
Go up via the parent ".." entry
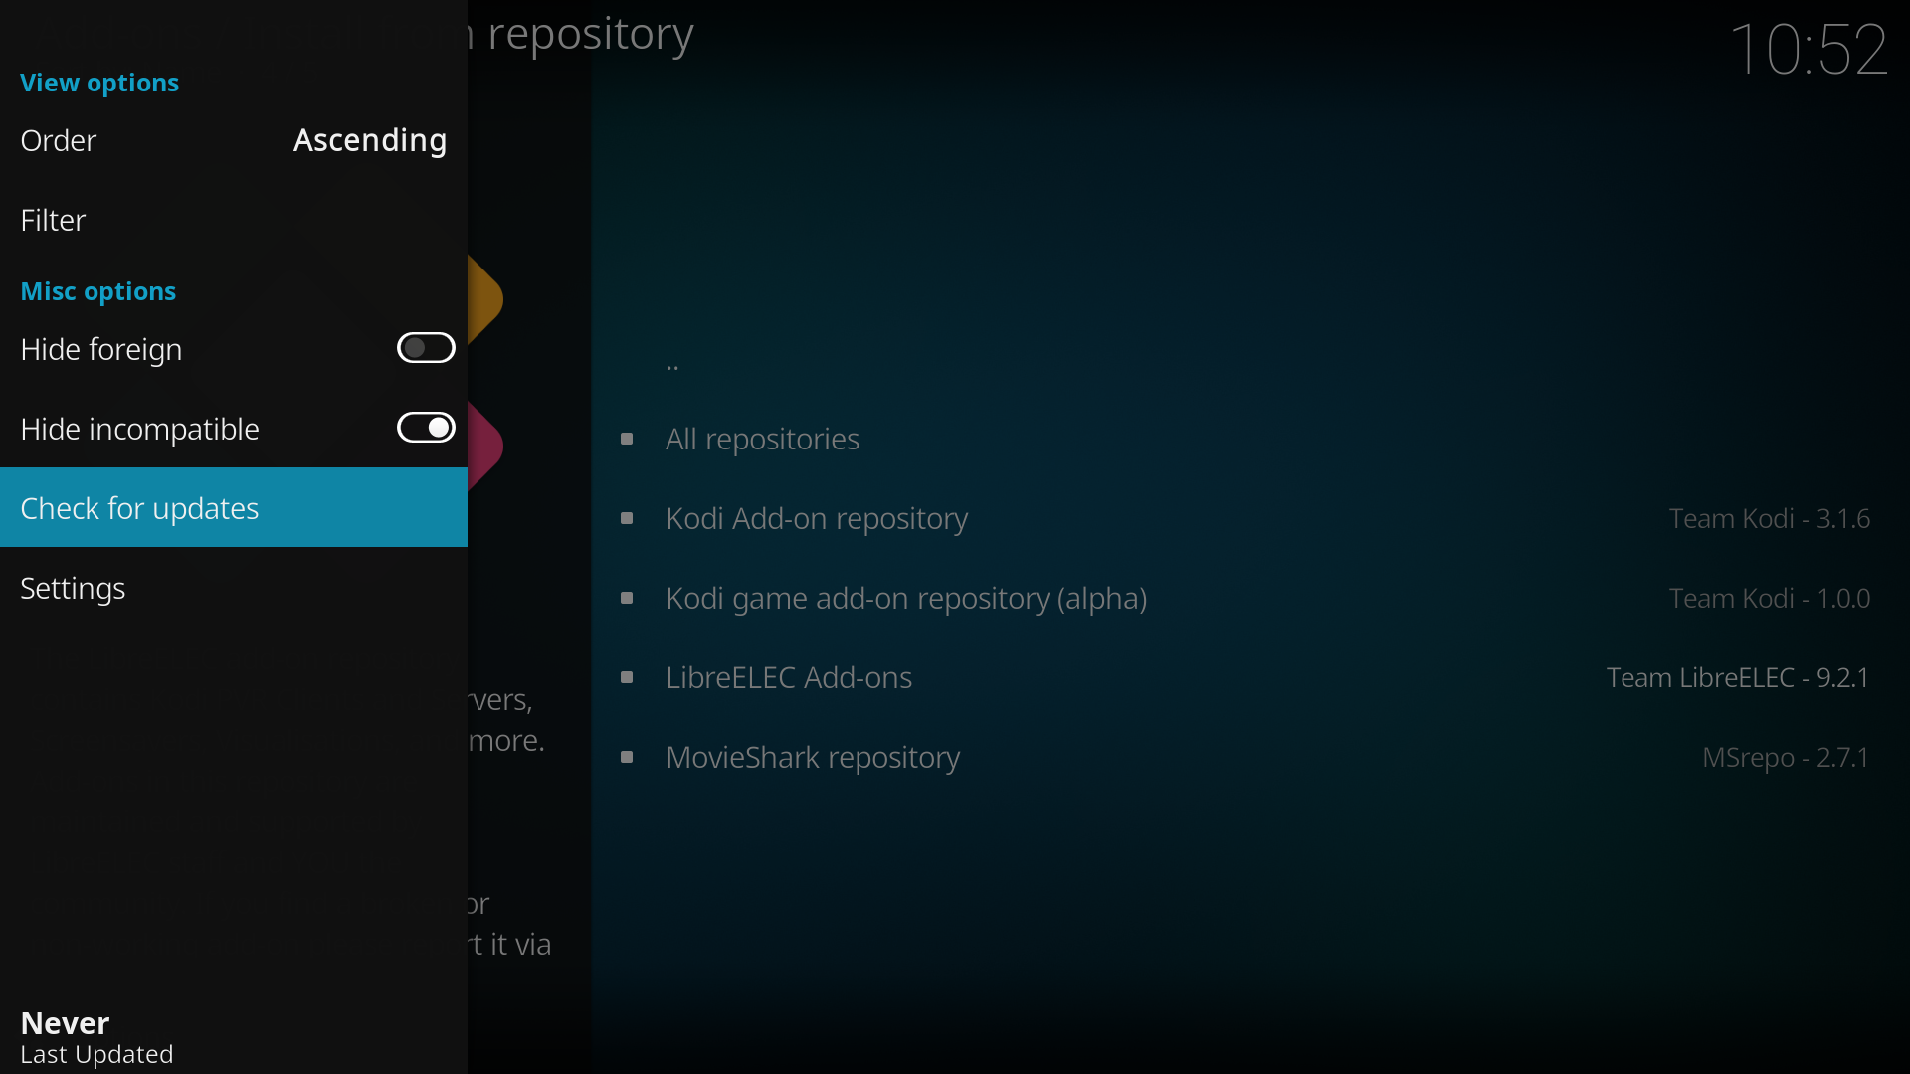pyautogui.click(x=672, y=363)
